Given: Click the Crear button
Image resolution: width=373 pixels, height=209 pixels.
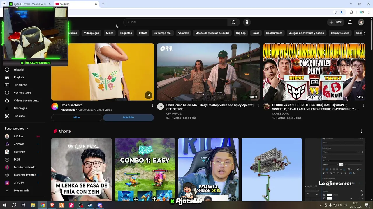Looking at the screenshot, I should 335,22.
